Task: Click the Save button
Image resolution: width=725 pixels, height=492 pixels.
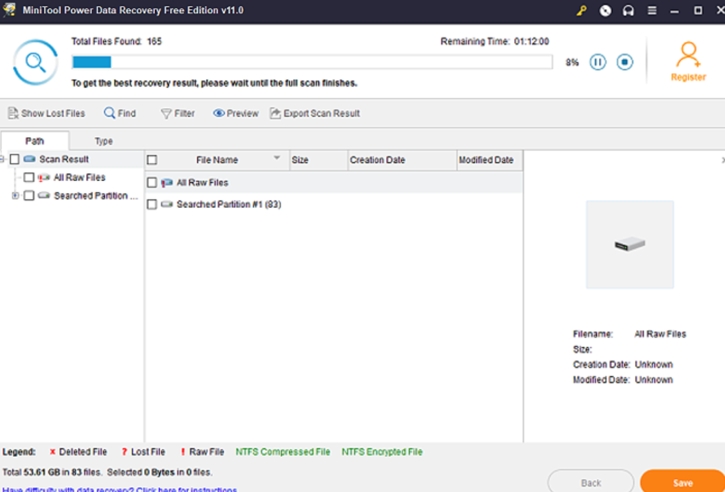Action: point(682,483)
